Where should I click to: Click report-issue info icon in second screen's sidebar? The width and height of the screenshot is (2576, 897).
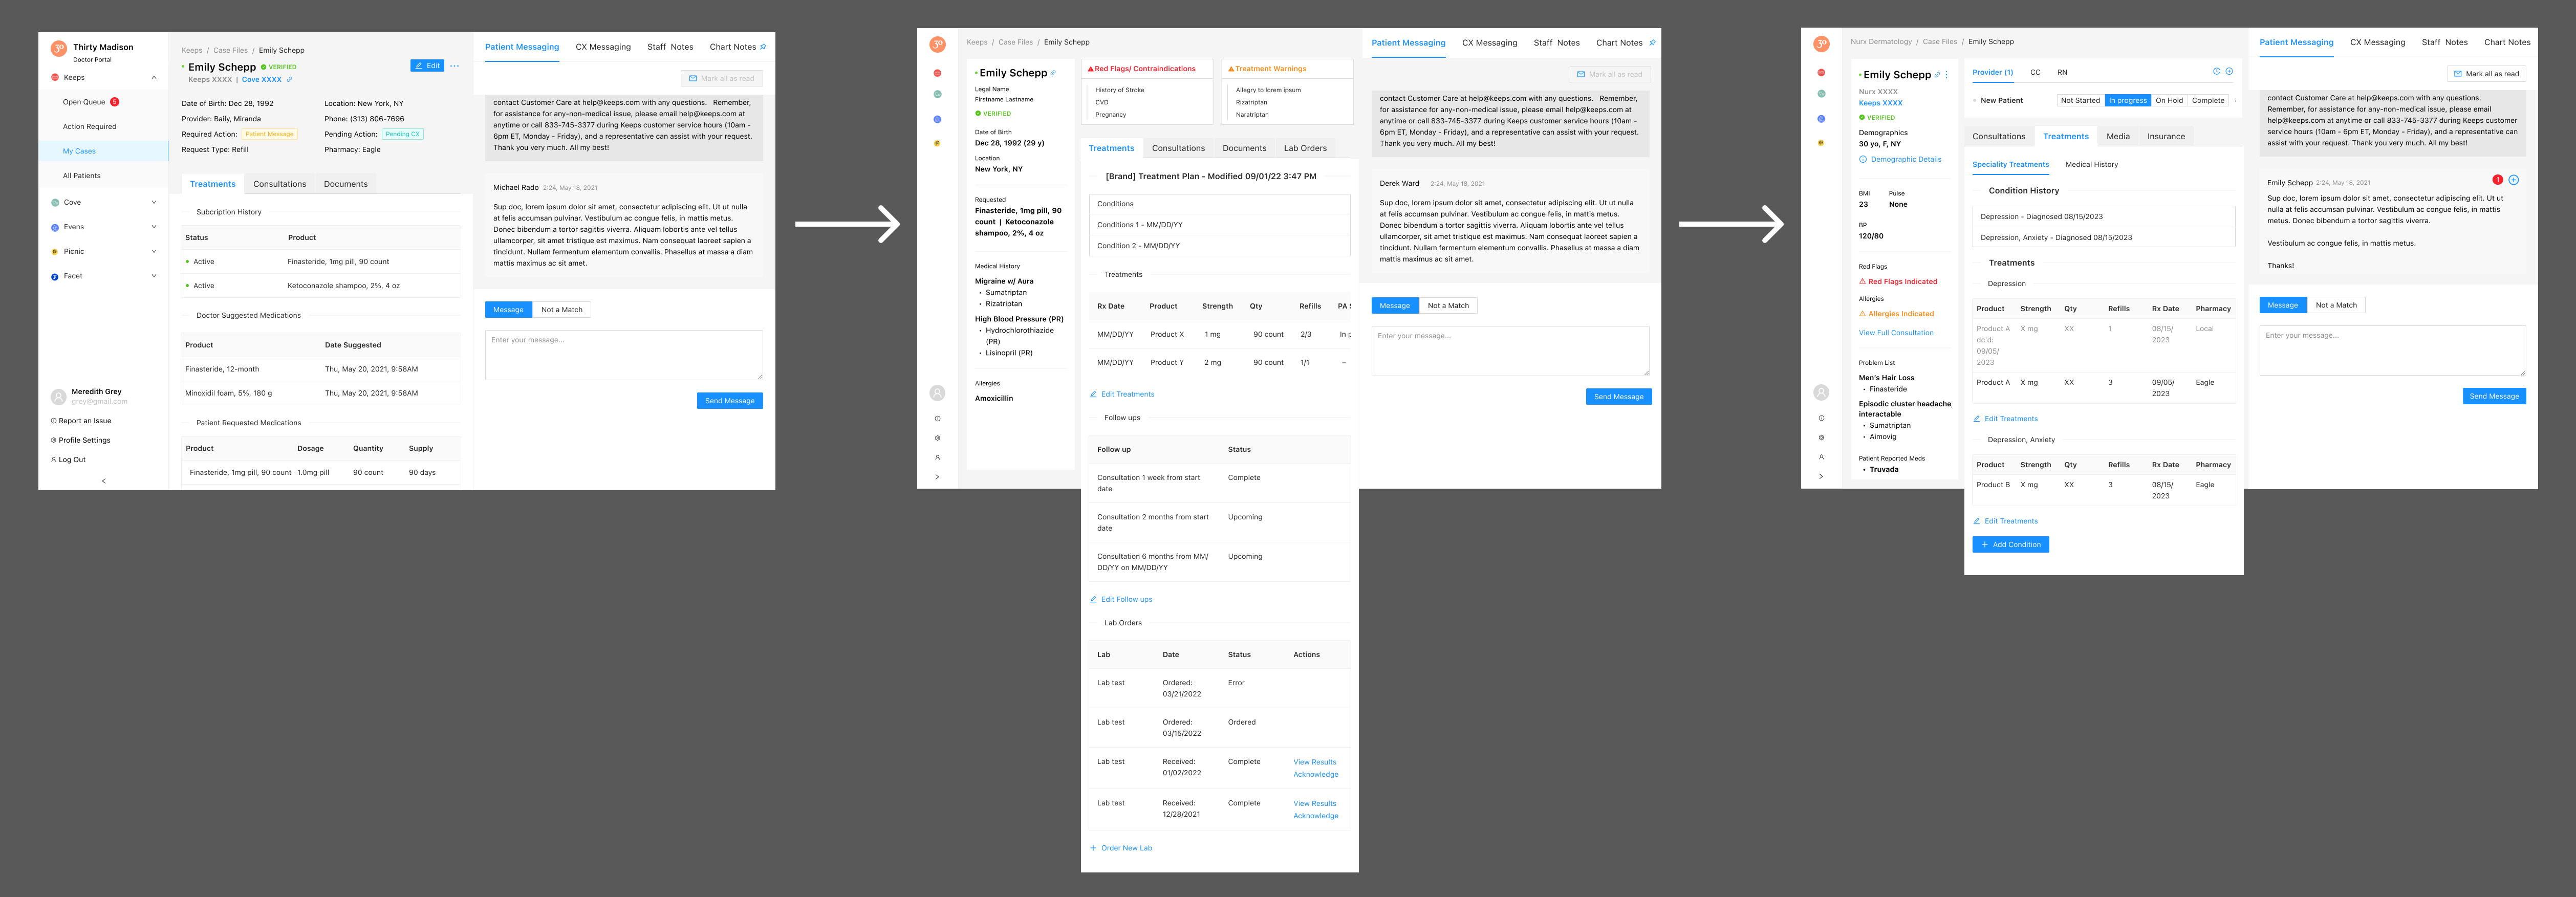tap(937, 419)
